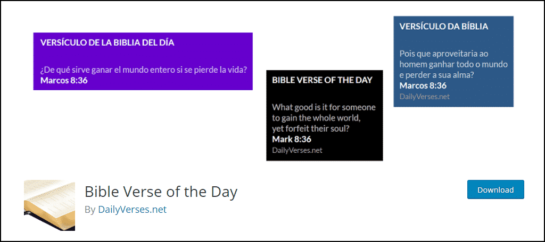Open "Marcos 8:36" in the blue widget
The height and width of the screenshot is (242, 545).
(423, 85)
